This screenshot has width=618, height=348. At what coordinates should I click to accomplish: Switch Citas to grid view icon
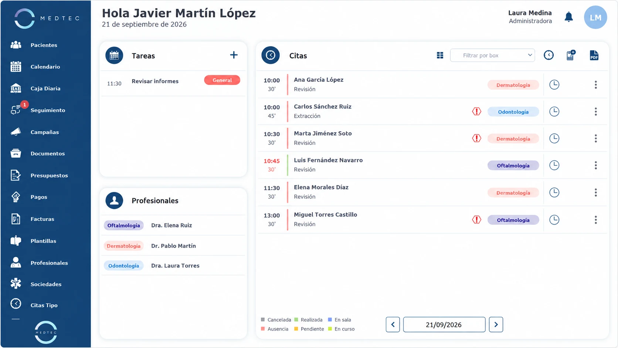440,55
